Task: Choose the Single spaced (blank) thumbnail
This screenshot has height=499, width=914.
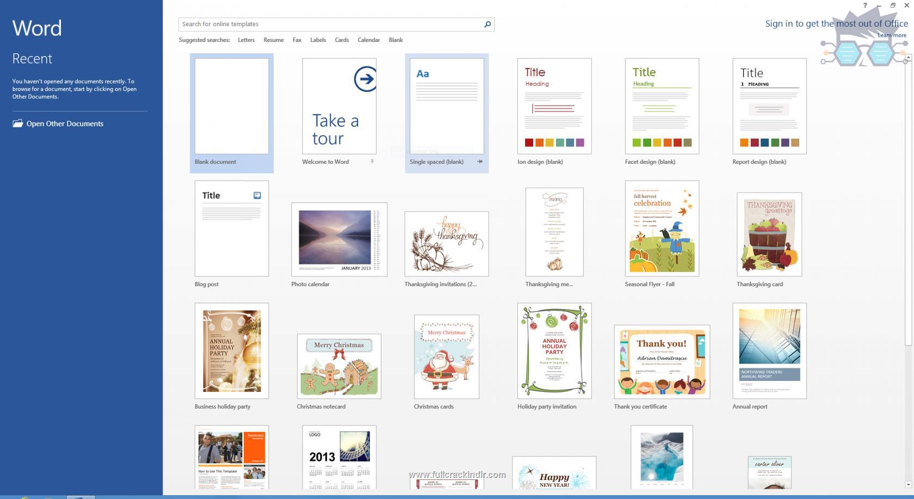Action: coord(447,106)
